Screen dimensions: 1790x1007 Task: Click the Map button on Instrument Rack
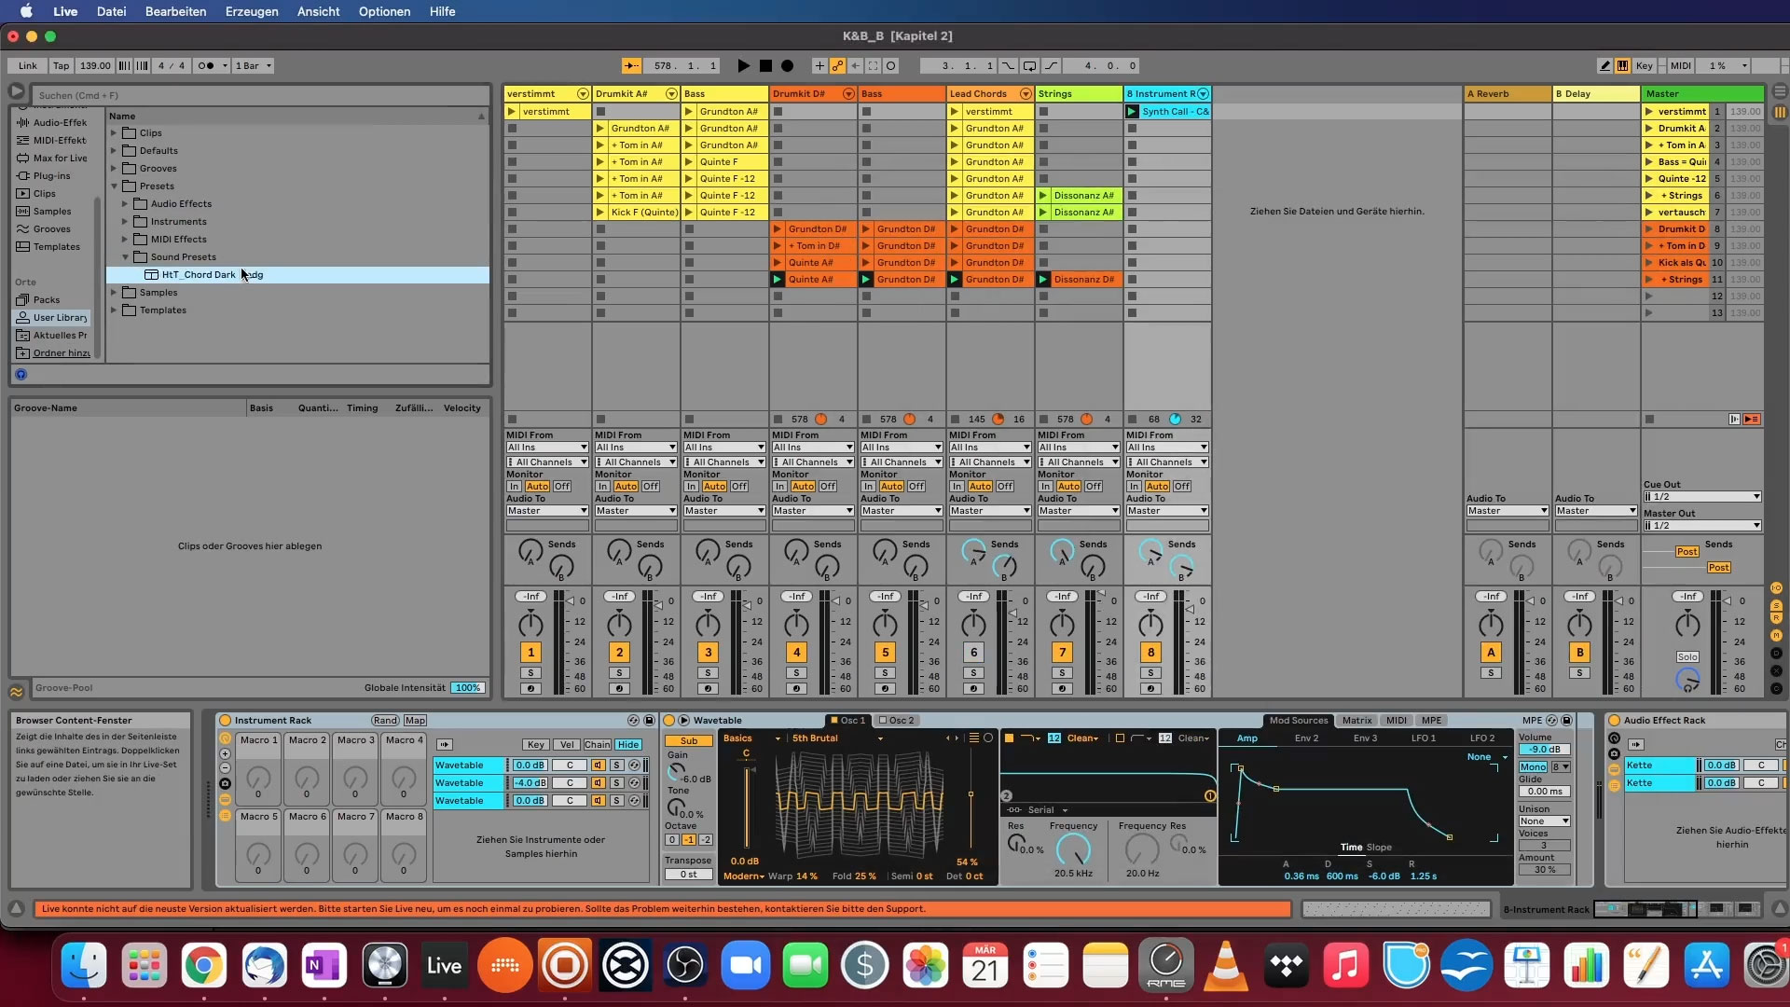point(415,721)
